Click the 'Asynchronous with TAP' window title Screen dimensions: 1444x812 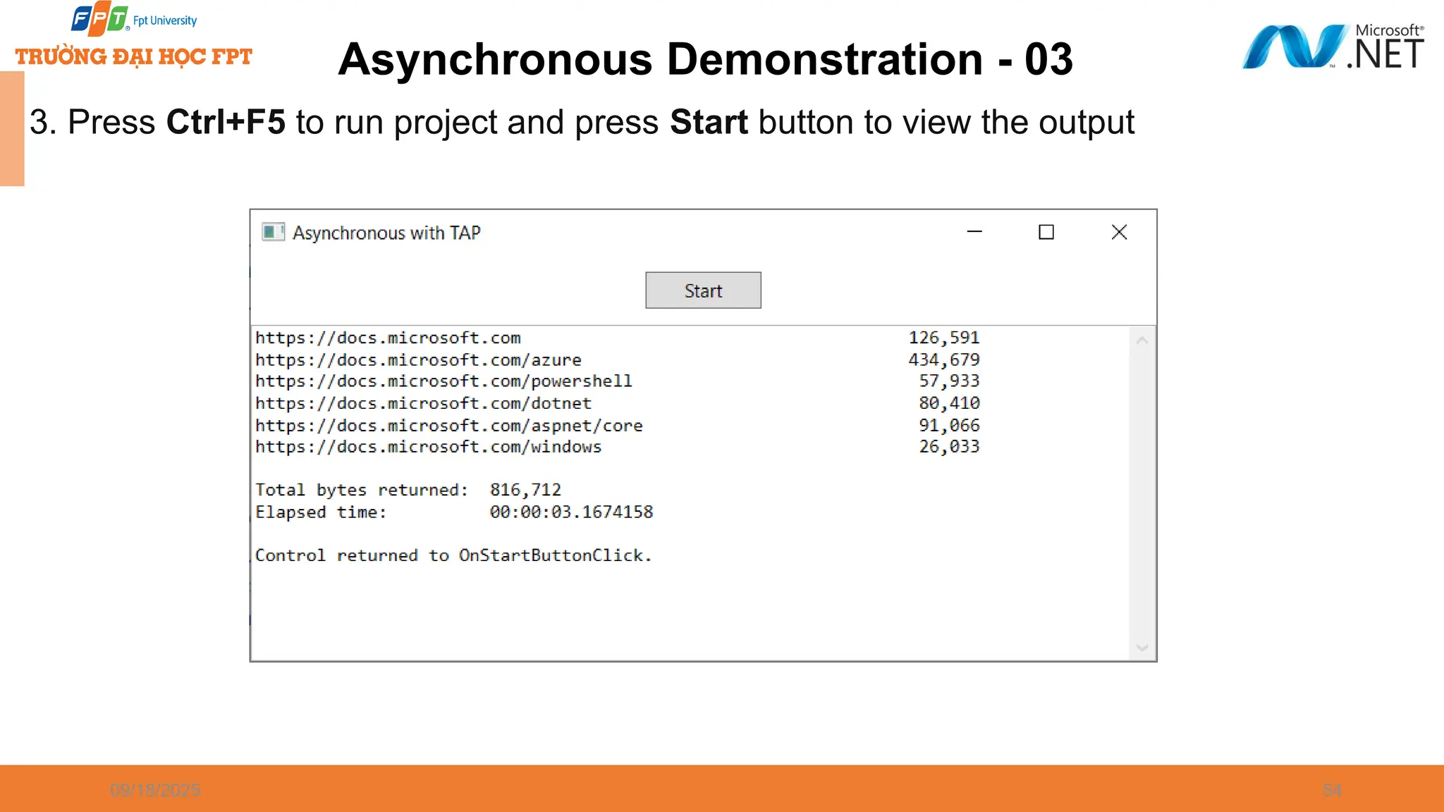[x=386, y=233]
